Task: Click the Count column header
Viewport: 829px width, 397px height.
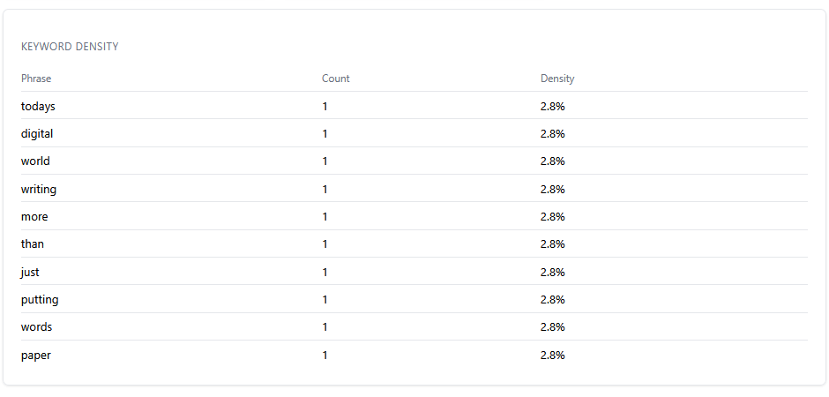Action: pyautogui.click(x=335, y=79)
